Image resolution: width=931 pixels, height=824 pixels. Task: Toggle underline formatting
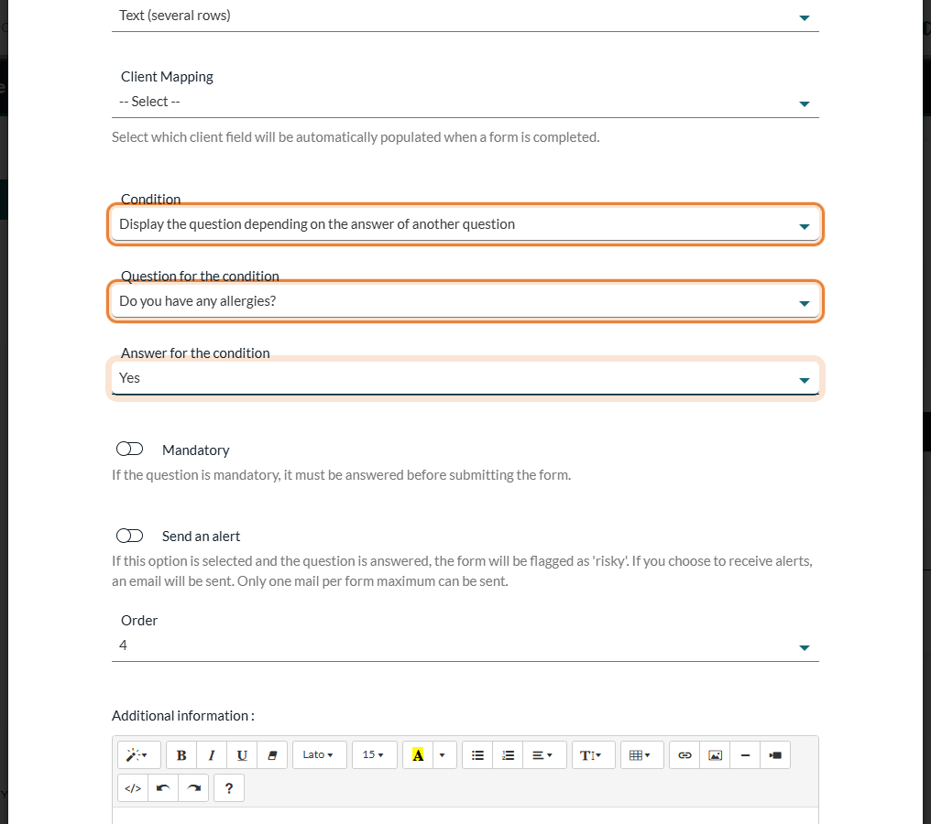[x=242, y=754]
